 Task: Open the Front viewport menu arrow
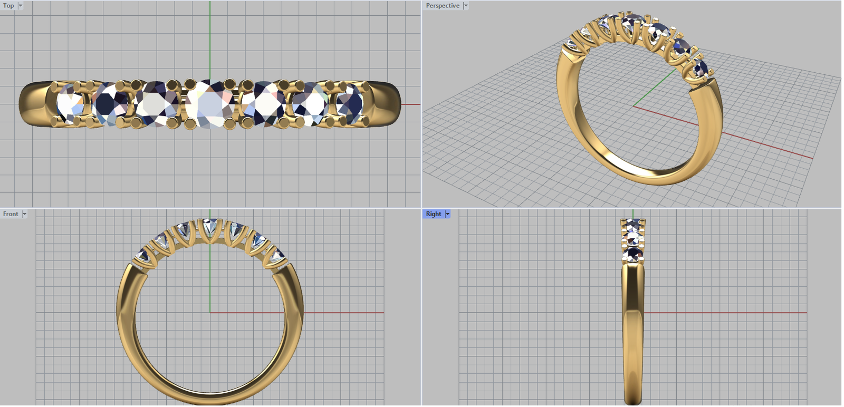pos(24,214)
